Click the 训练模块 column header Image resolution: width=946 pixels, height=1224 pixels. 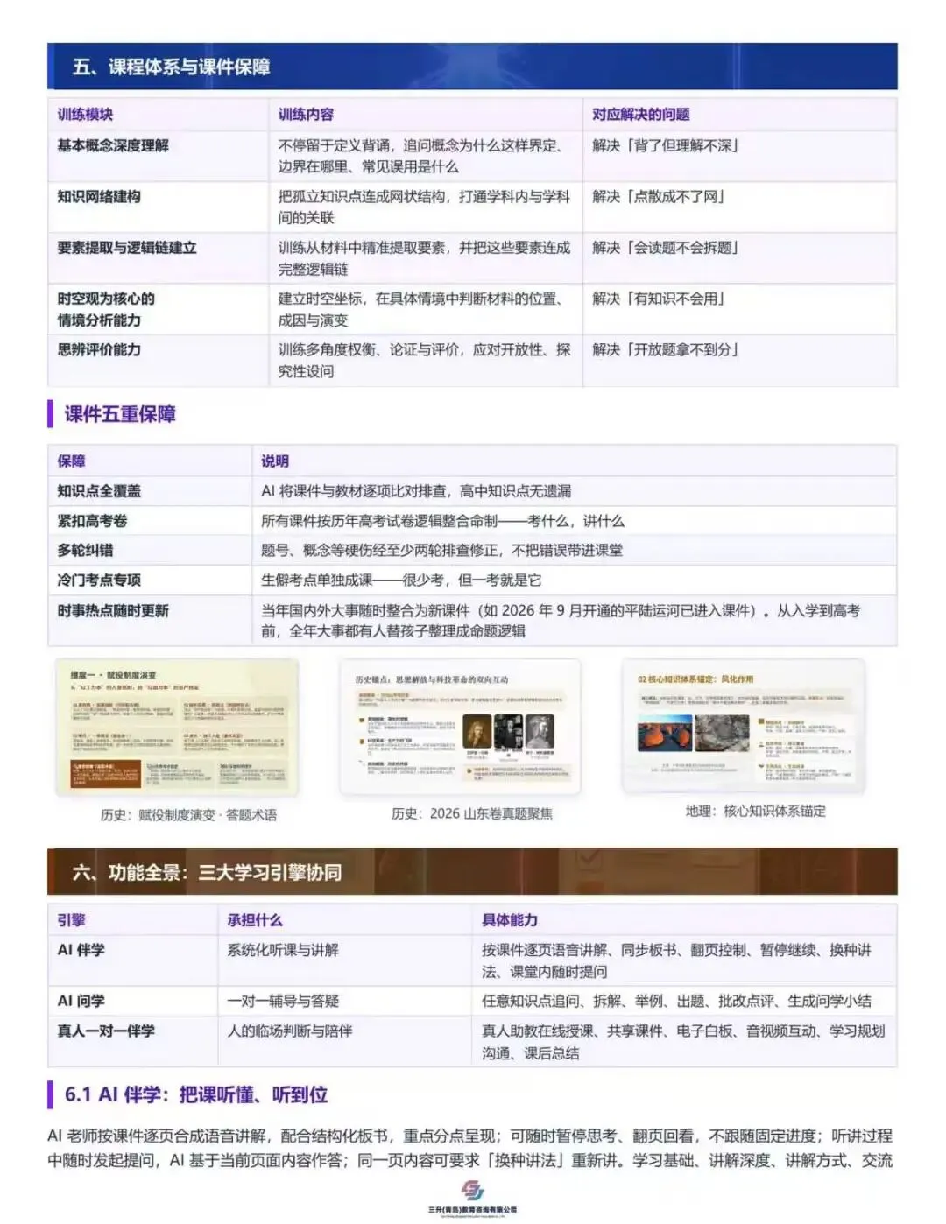coord(85,115)
